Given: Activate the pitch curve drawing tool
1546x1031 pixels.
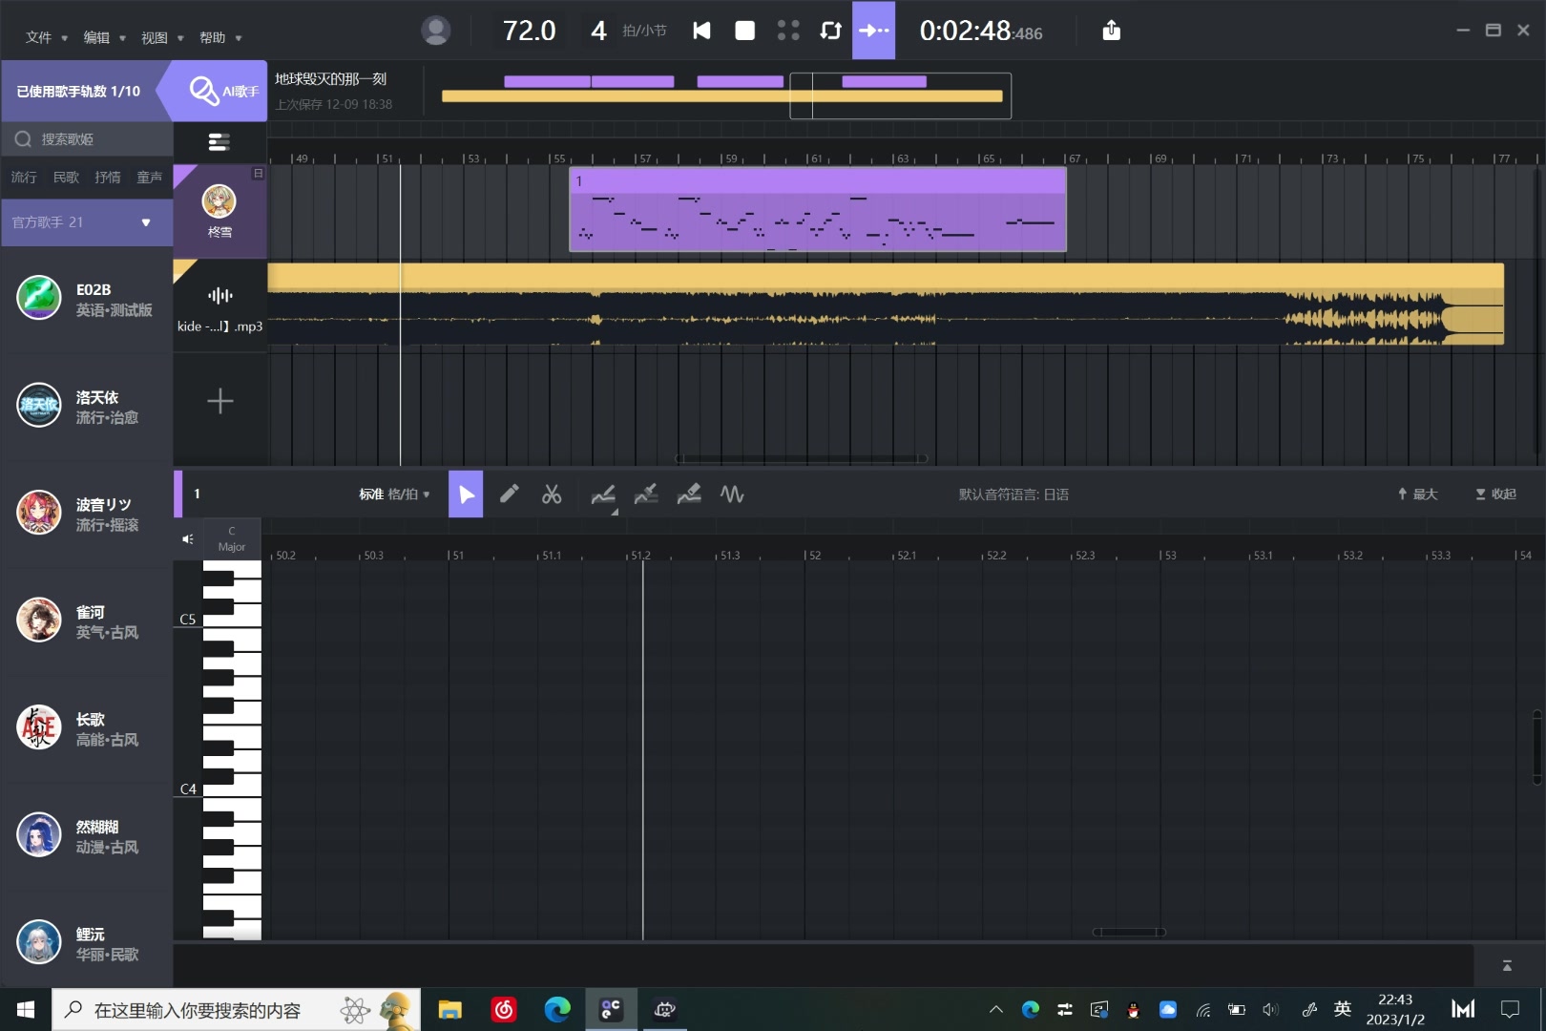Looking at the screenshot, I should click(x=603, y=494).
